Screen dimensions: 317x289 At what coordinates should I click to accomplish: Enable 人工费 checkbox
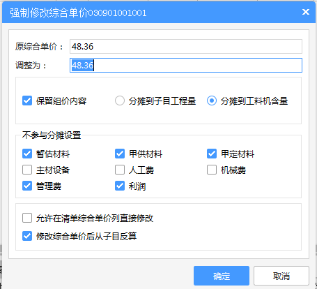pos(120,170)
